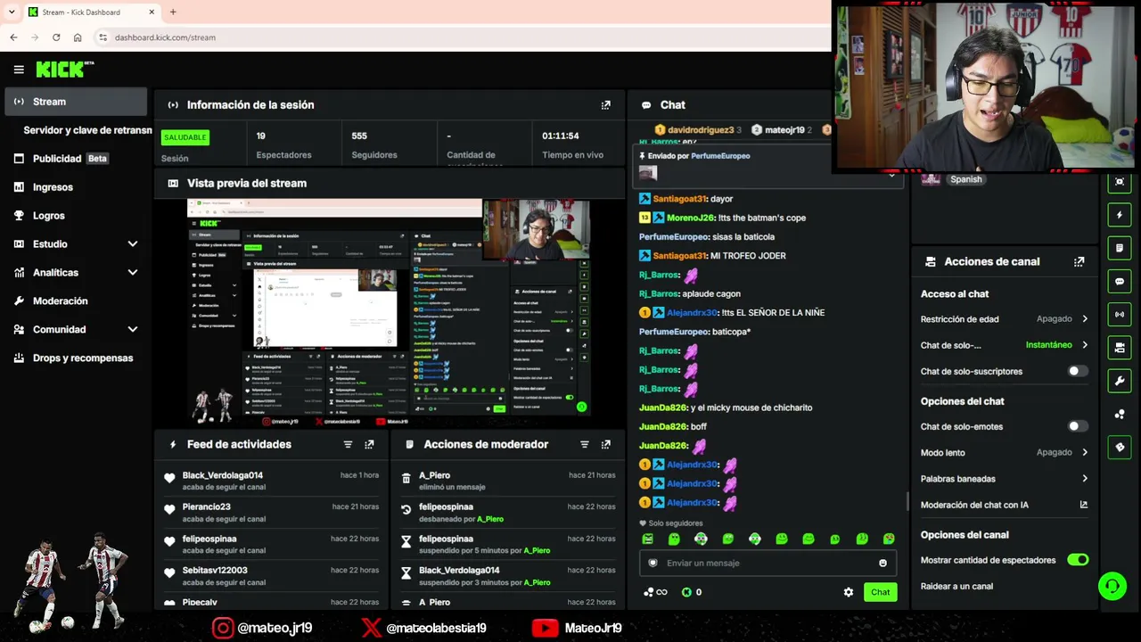The image size is (1141, 642).
Task: Click the browser address bar
Action: [x=464, y=37]
